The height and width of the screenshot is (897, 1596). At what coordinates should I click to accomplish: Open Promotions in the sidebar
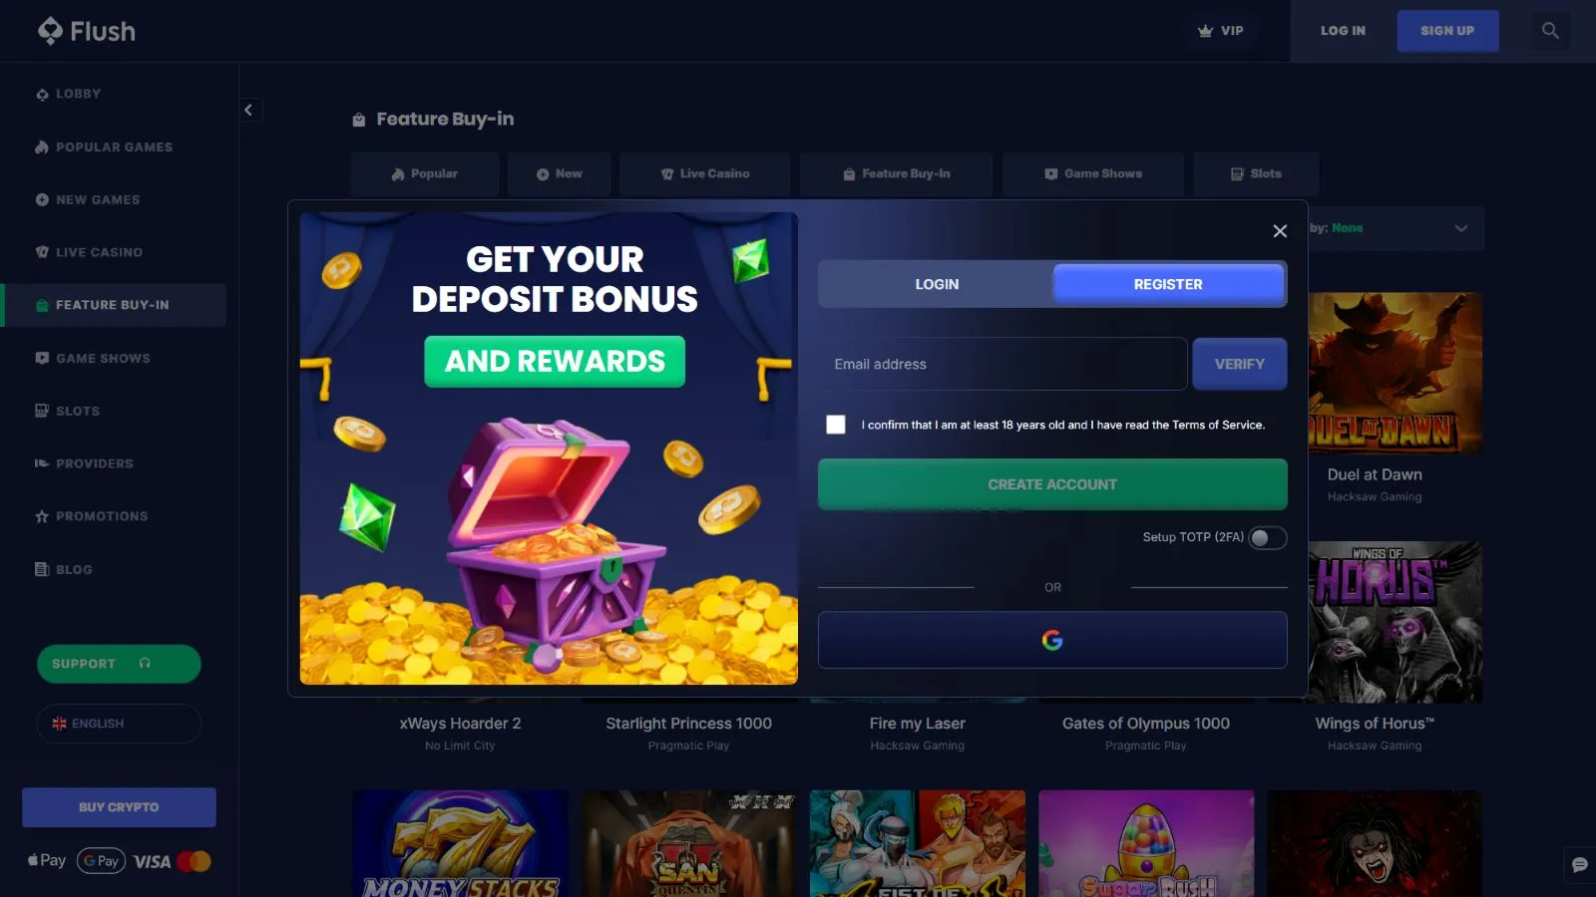click(x=92, y=516)
